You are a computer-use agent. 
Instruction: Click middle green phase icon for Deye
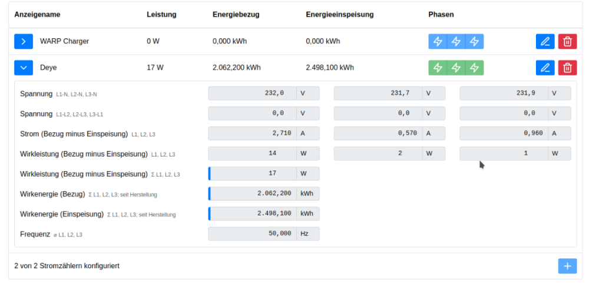[x=456, y=68]
